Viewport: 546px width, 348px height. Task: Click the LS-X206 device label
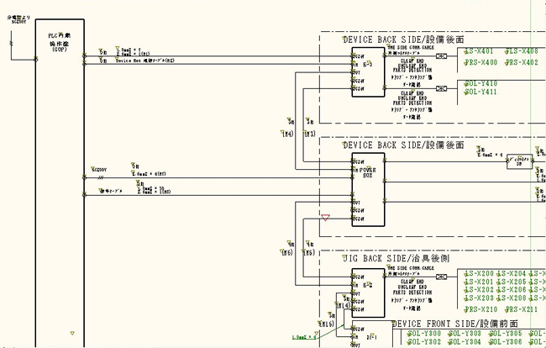pyautogui.click(x=512, y=290)
